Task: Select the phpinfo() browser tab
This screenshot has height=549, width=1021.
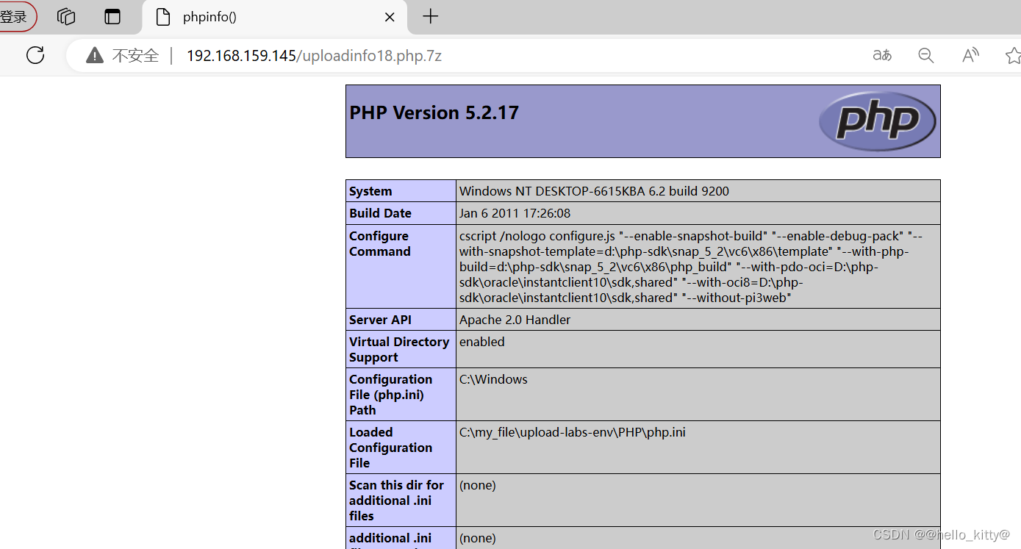Action: coord(275,17)
